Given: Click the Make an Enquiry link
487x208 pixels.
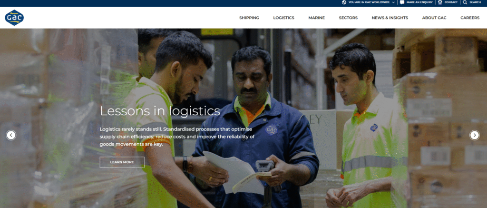Looking at the screenshot, I should pyautogui.click(x=419, y=2).
